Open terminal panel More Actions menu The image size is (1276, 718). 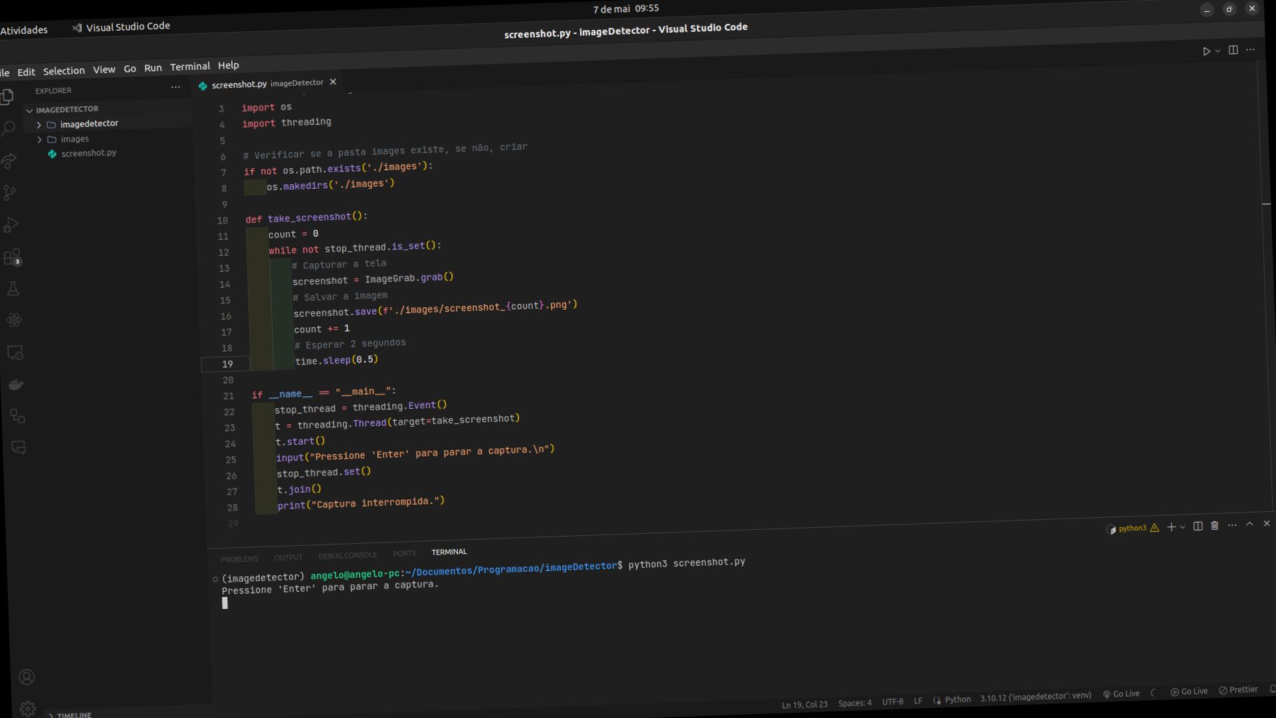coord(1232,525)
